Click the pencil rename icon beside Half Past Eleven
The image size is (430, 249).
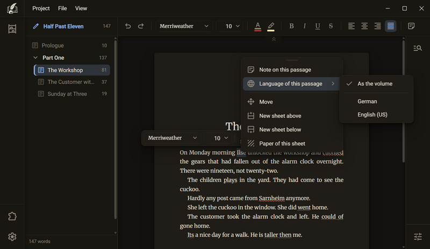pos(35,26)
